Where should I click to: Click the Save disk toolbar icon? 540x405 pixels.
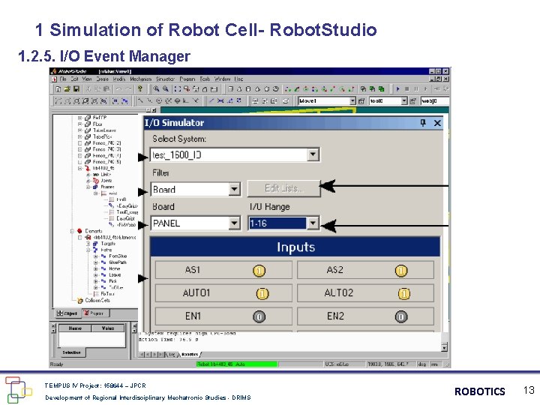(x=76, y=88)
